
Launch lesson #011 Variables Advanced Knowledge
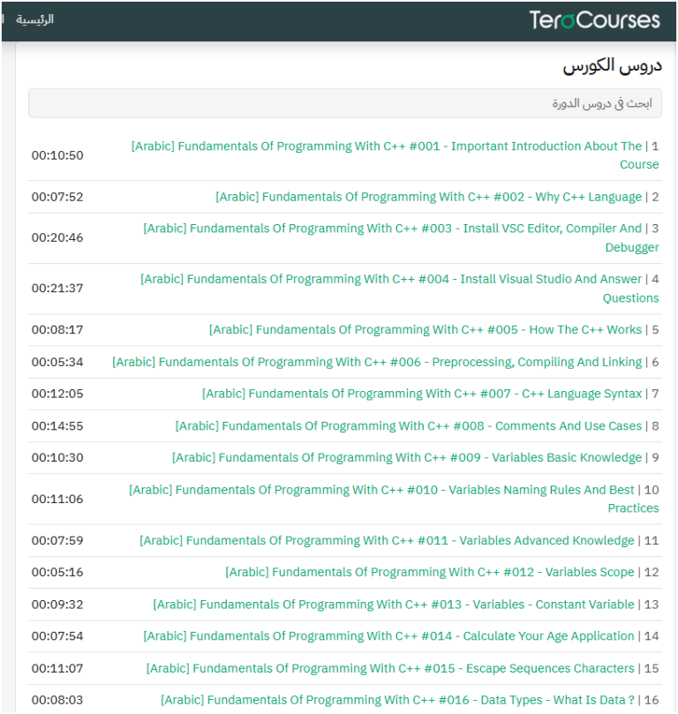[387, 540]
